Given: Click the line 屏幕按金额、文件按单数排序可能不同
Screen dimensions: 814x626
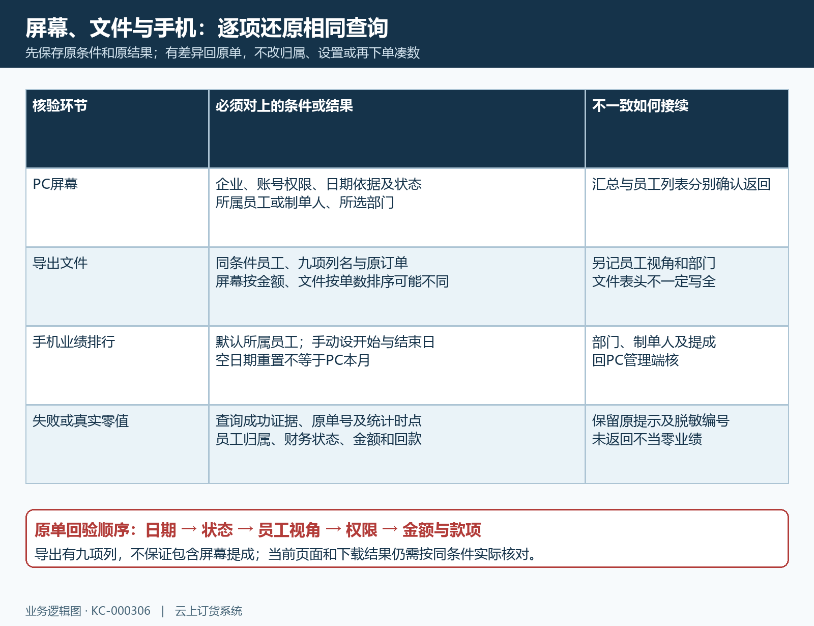Looking at the screenshot, I should click(332, 281).
